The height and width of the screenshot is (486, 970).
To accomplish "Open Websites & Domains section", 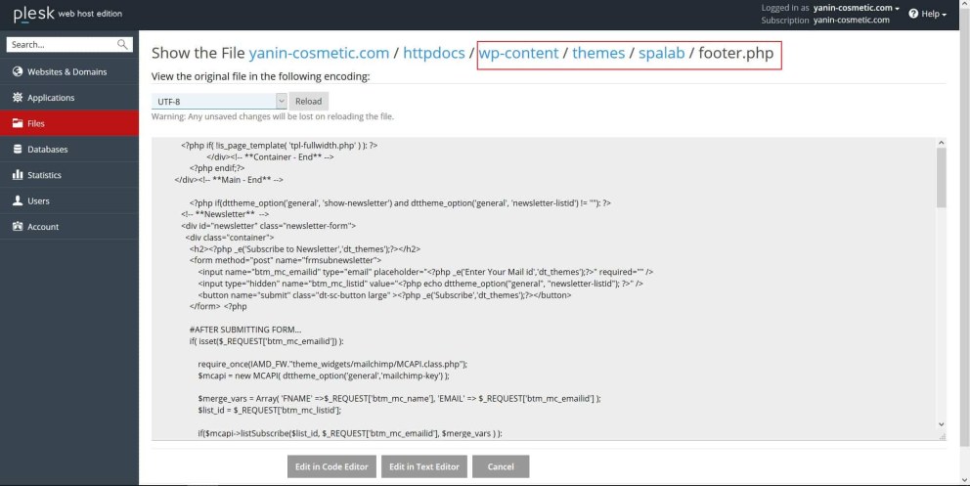I will point(69,71).
